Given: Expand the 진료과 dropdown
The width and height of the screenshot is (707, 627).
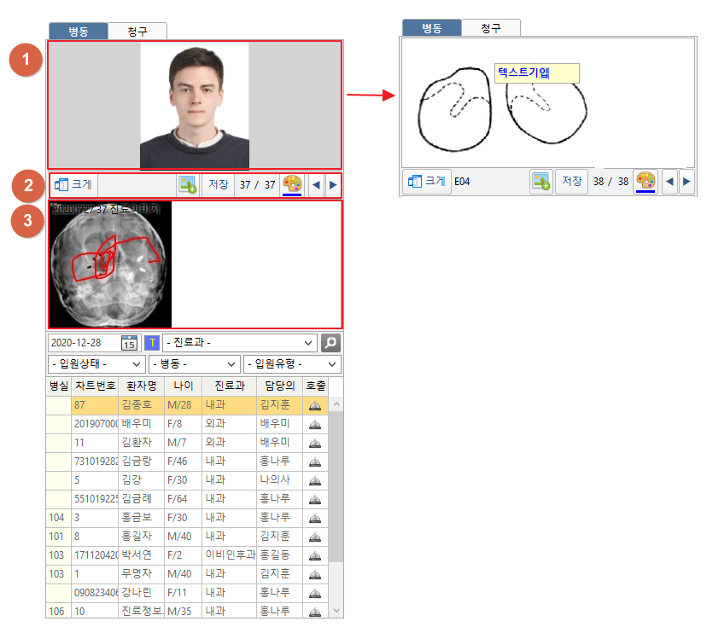Looking at the screenshot, I should 239,343.
